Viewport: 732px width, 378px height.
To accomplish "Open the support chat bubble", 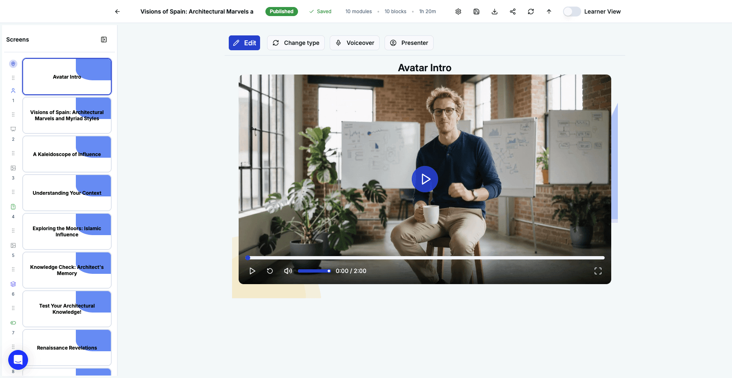I will [x=18, y=359].
